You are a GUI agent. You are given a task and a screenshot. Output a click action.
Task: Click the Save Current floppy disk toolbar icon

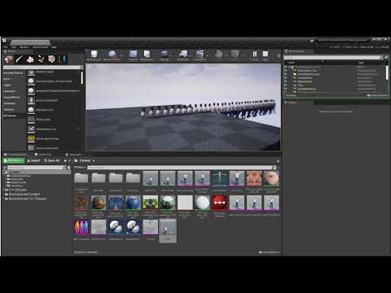tap(94, 55)
